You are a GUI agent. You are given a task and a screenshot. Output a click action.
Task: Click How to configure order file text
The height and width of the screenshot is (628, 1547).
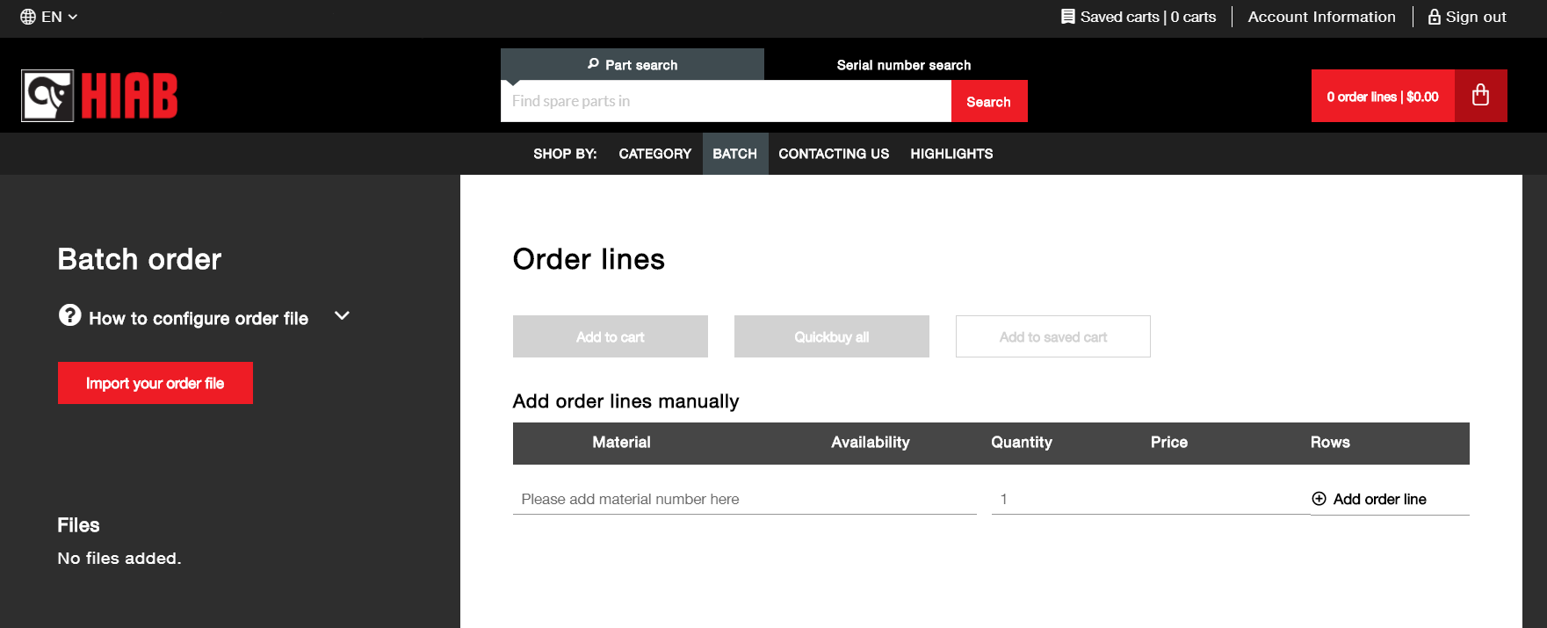[199, 318]
